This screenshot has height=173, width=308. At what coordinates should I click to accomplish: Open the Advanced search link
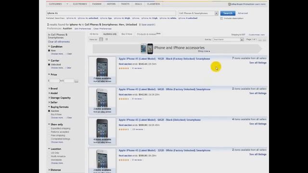tap(243, 13)
